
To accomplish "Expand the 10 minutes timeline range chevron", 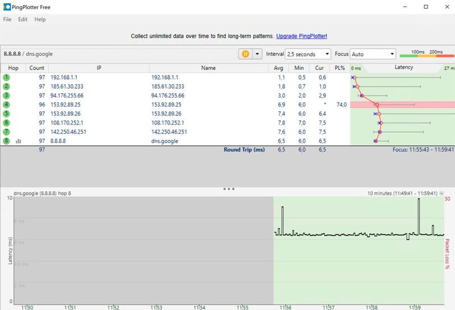I will tap(442, 193).
